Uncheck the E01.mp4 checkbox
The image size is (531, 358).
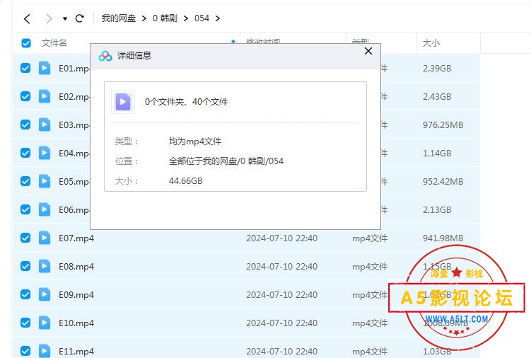click(x=25, y=68)
